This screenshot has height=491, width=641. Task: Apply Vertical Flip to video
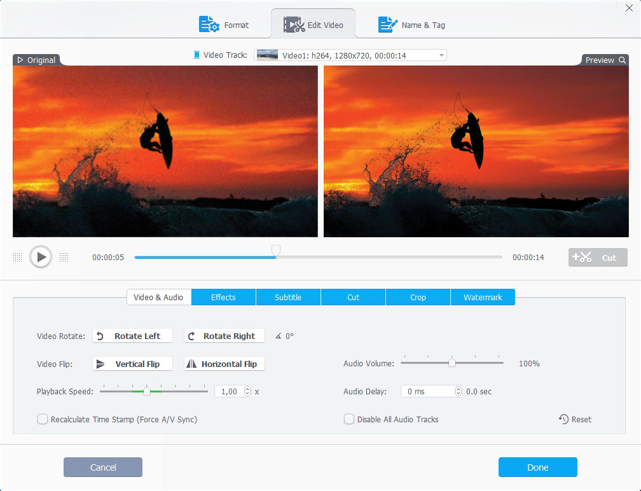[132, 364]
